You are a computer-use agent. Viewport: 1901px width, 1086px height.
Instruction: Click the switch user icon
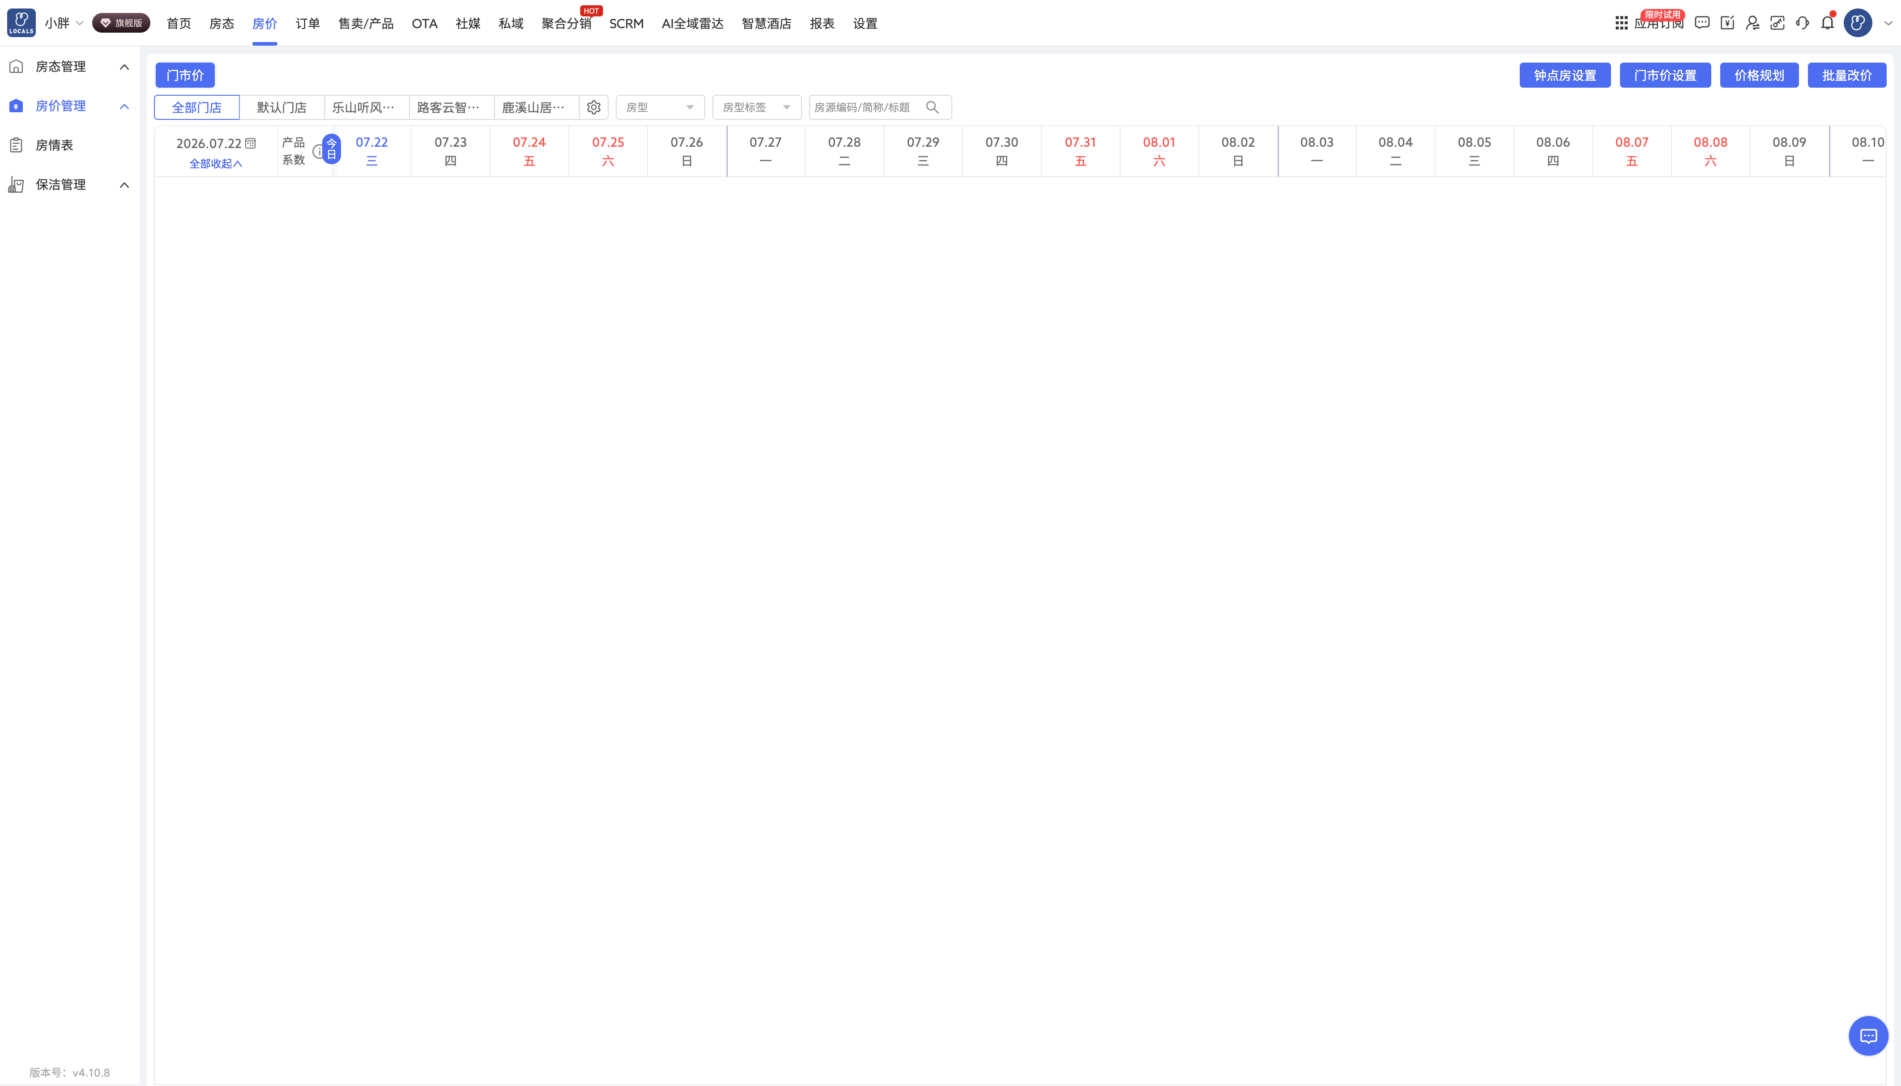[x=1752, y=23]
